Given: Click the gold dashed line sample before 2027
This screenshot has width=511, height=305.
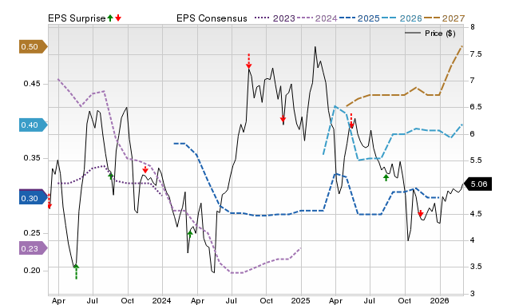Looking at the screenshot, I should click(x=432, y=18).
